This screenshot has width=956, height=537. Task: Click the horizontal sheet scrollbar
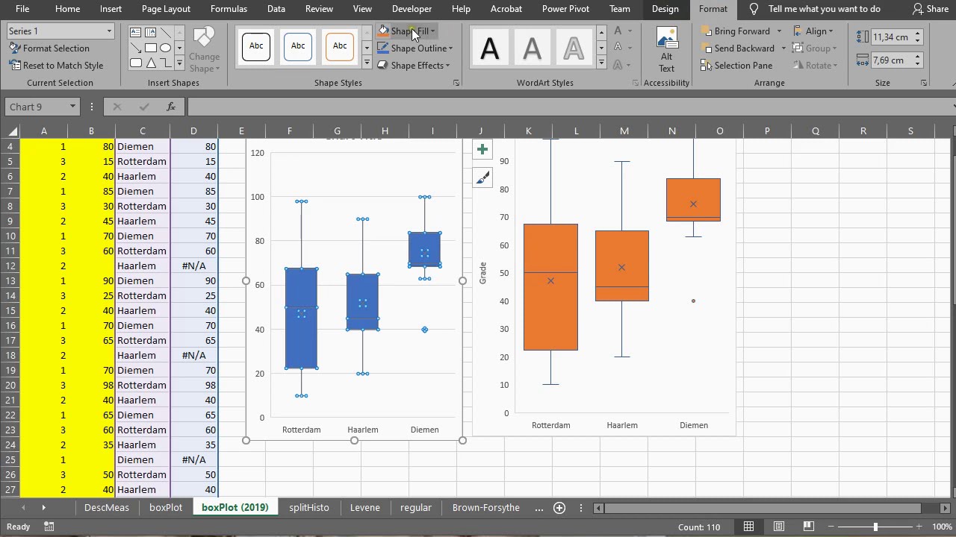tap(762, 508)
